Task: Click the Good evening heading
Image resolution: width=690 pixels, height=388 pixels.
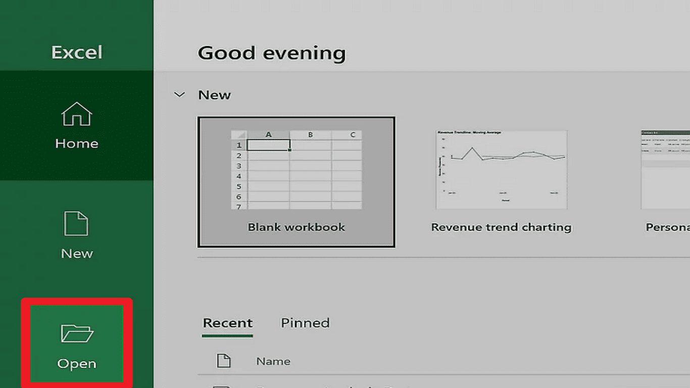Action: (x=272, y=53)
